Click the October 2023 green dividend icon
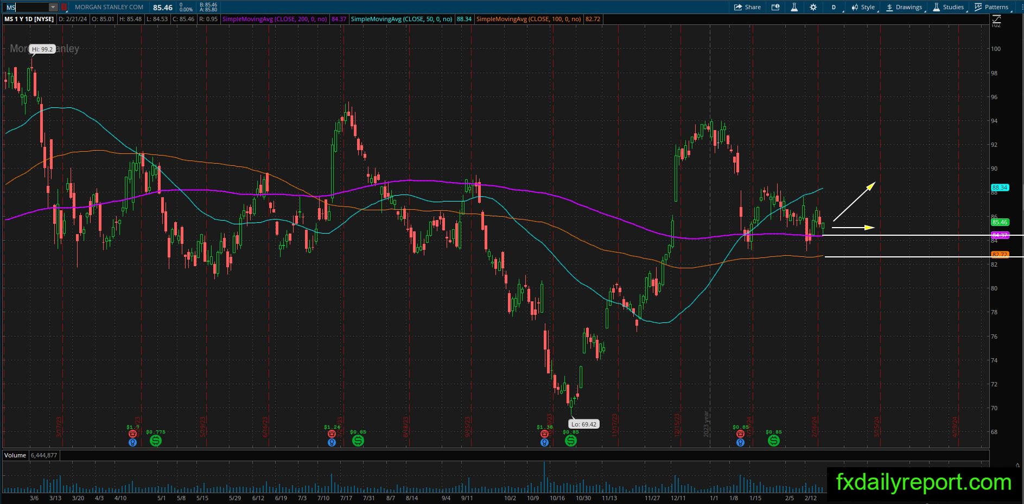This screenshot has width=1024, height=504. pos(571,441)
